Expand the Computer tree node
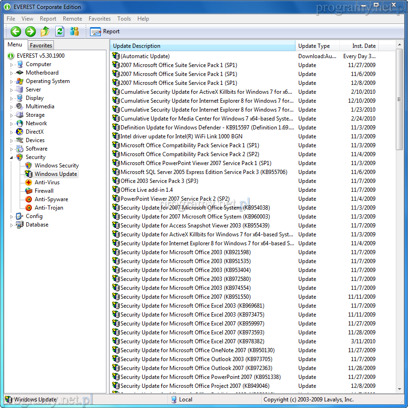 (12, 65)
